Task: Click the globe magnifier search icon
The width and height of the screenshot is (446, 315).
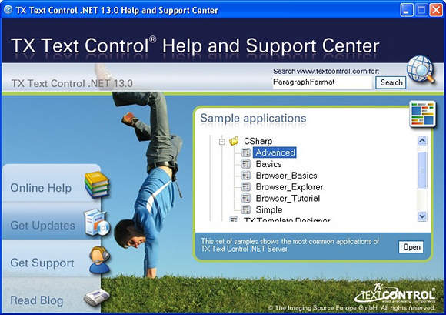Action: click(x=421, y=69)
